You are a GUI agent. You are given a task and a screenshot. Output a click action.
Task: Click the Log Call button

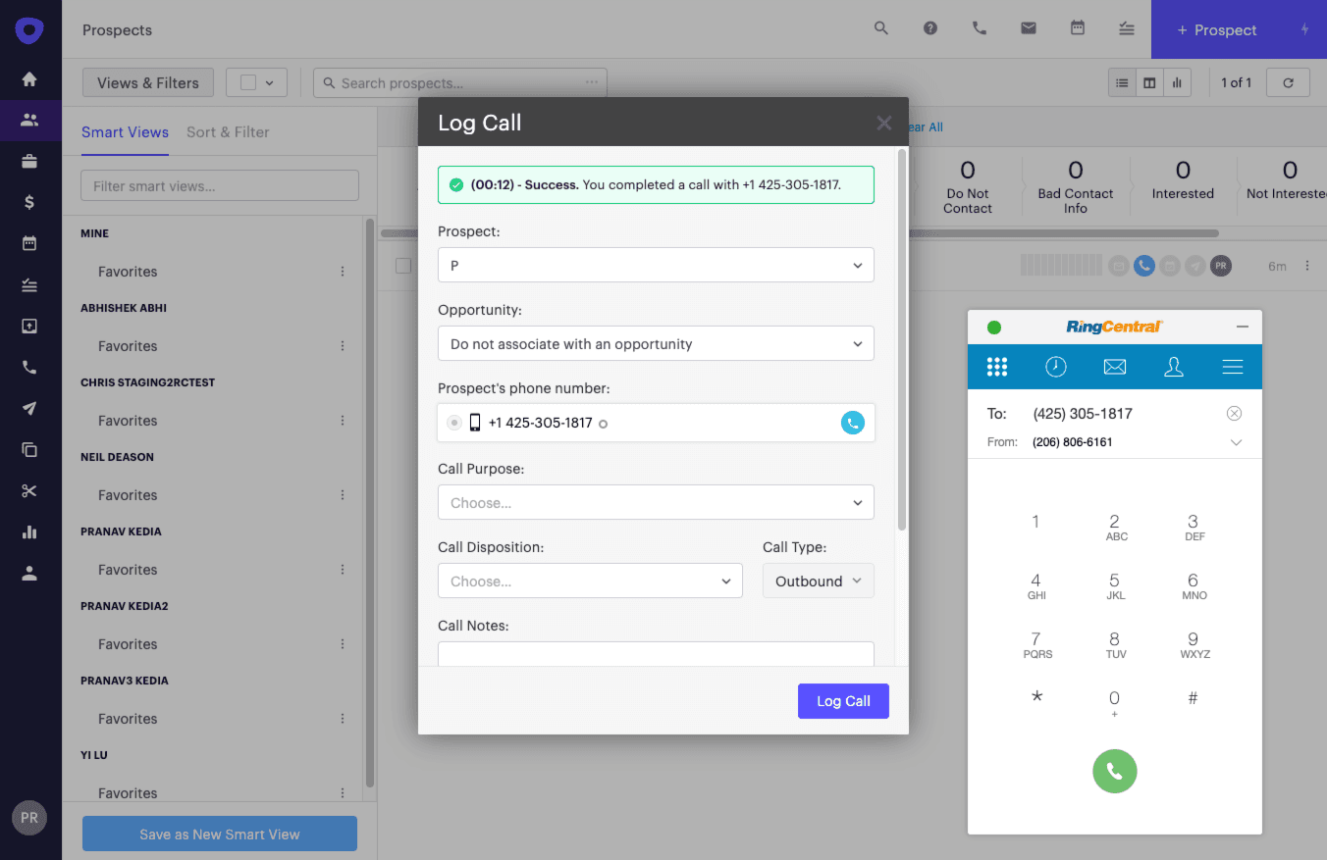click(x=843, y=701)
